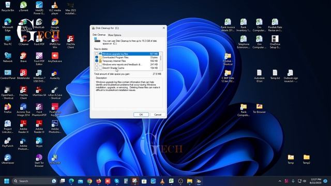Select the Control Panel desktop icon
Screen dimensions: 331x186
[8, 74]
